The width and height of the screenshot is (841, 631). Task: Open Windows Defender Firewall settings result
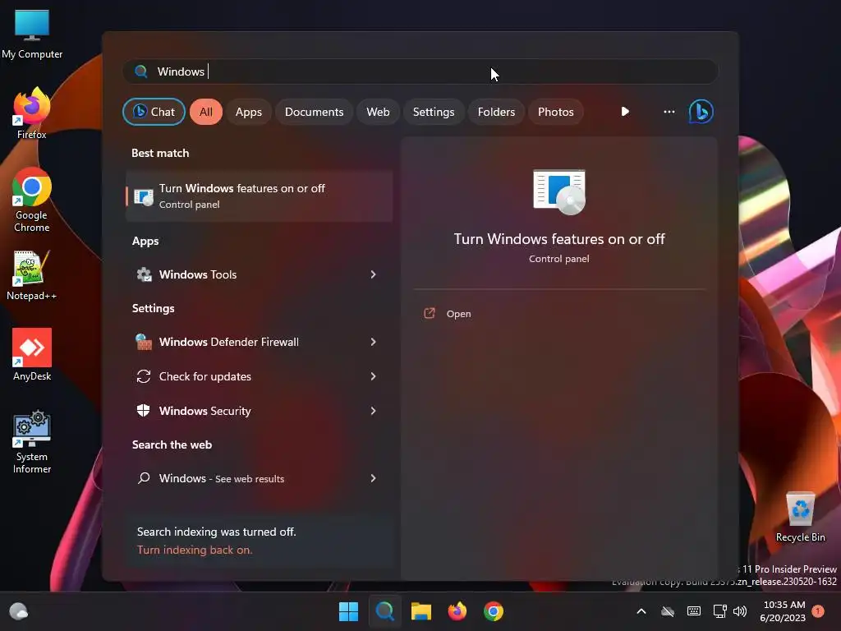point(259,342)
